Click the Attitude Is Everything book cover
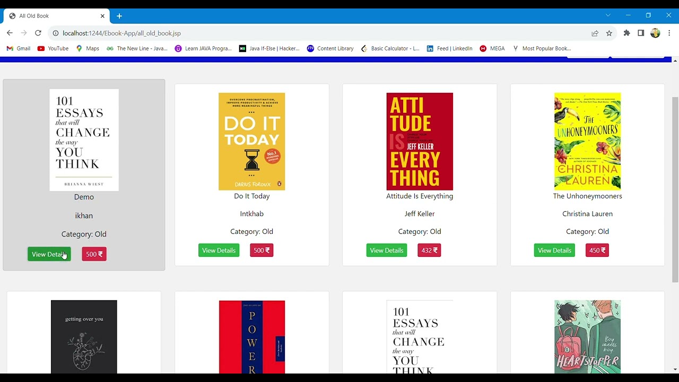This screenshot has width=679, height=382. [x=420, y=142]
